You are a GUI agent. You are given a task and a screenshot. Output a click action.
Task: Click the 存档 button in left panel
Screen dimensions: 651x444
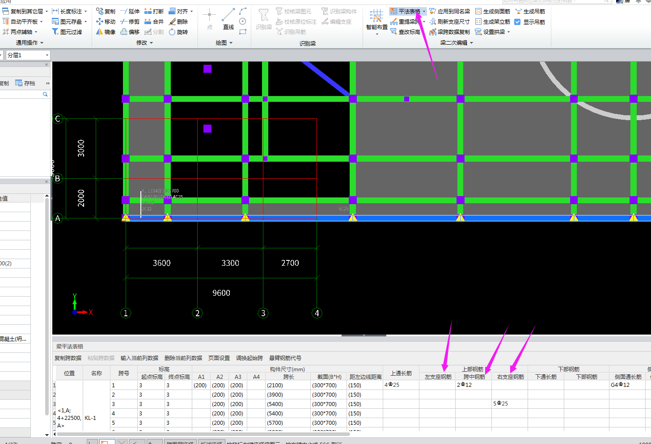25,83
